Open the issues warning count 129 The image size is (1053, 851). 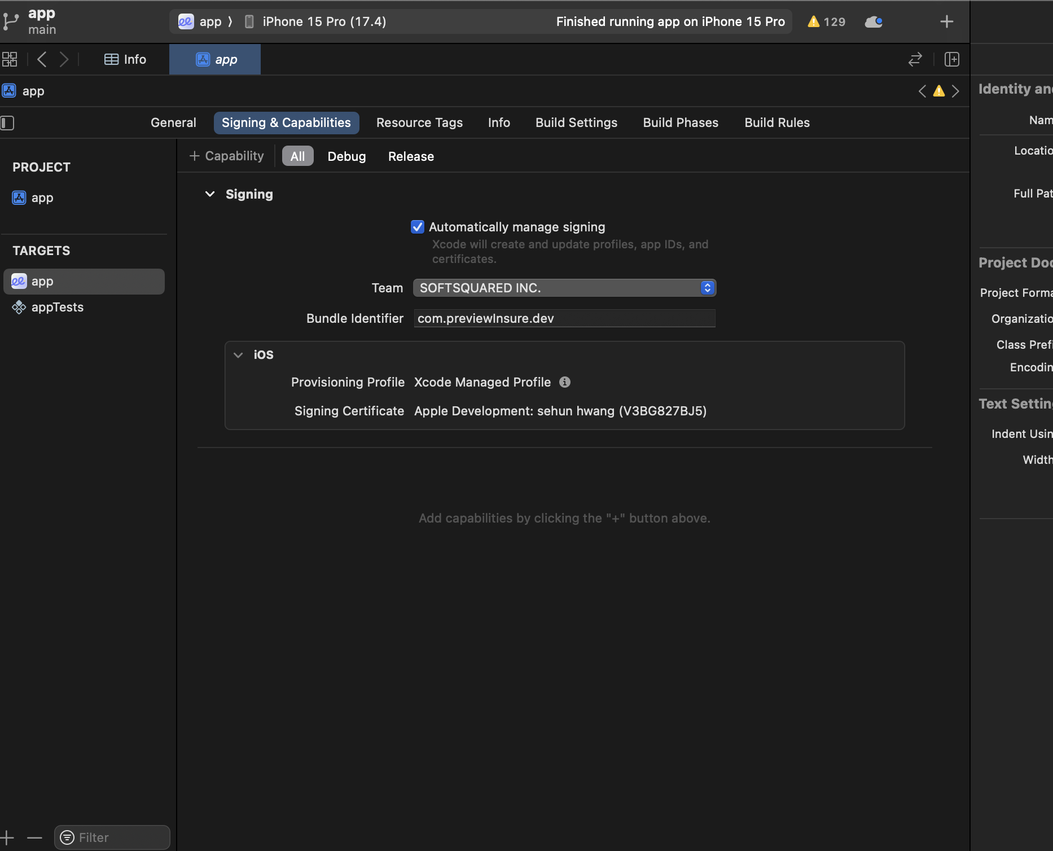[826, 21]
